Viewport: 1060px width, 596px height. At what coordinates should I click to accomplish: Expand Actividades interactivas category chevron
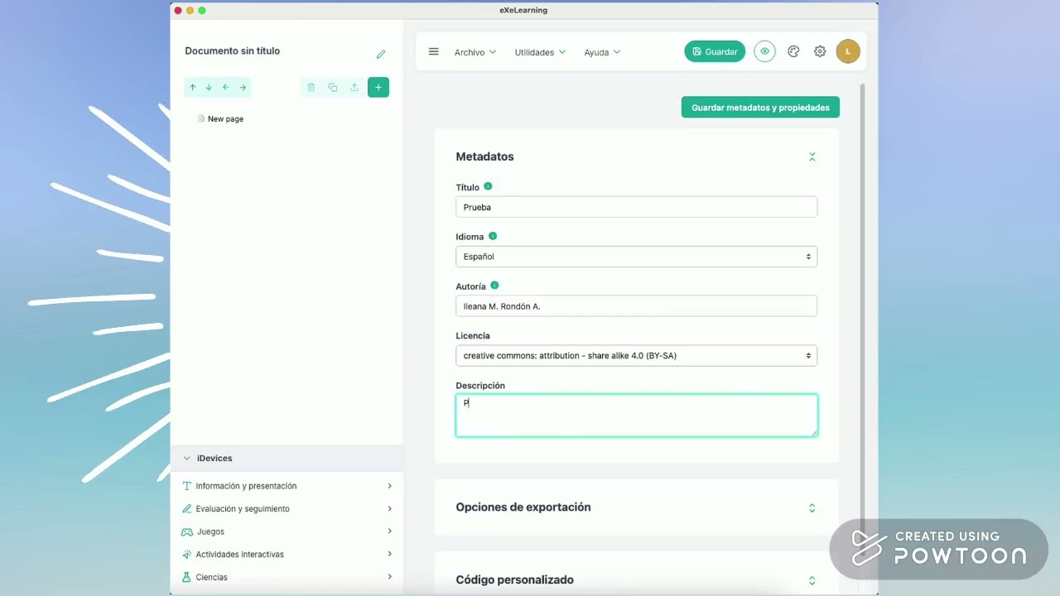(389, 555)
